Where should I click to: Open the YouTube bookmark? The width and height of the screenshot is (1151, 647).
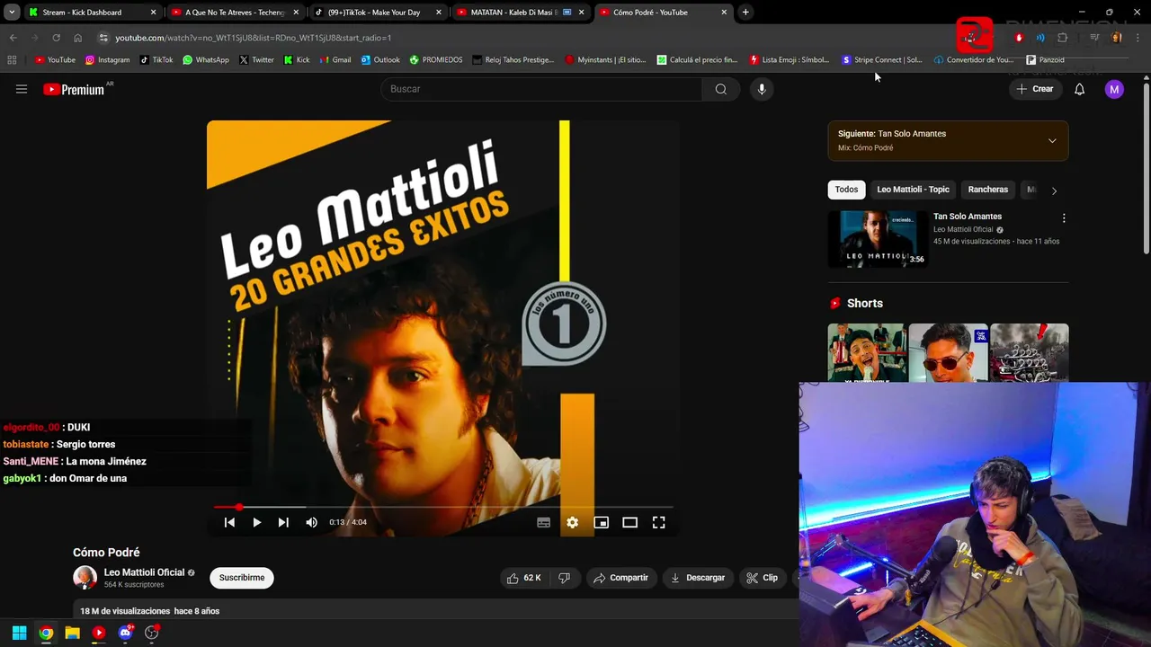[55, 60]
